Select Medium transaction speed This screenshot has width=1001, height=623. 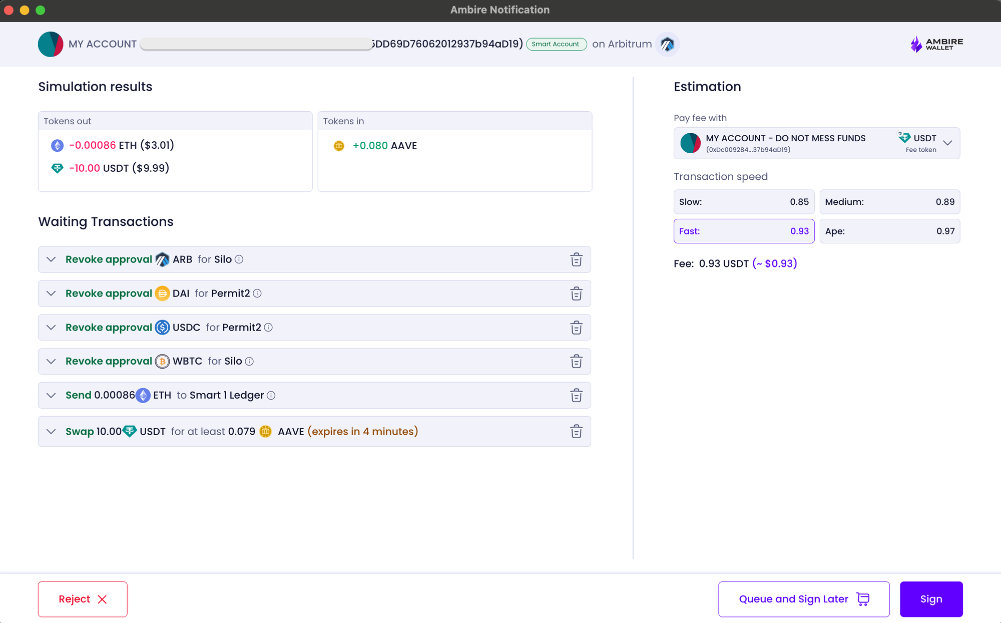[x=890, y=202]
